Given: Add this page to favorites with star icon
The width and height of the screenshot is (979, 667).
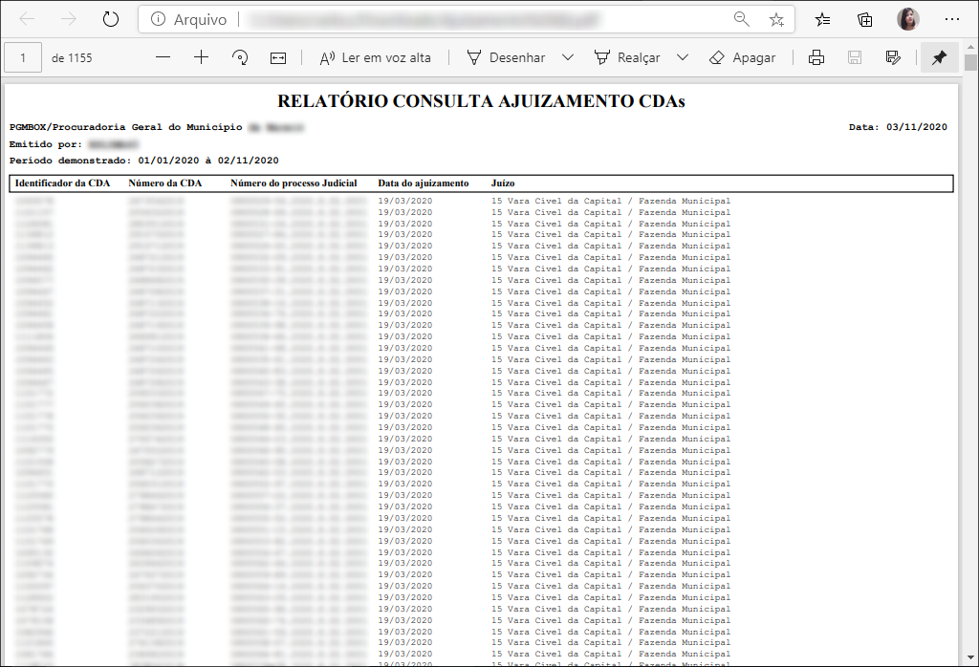Looking at the screenshot, I should (x=776, y=19).
